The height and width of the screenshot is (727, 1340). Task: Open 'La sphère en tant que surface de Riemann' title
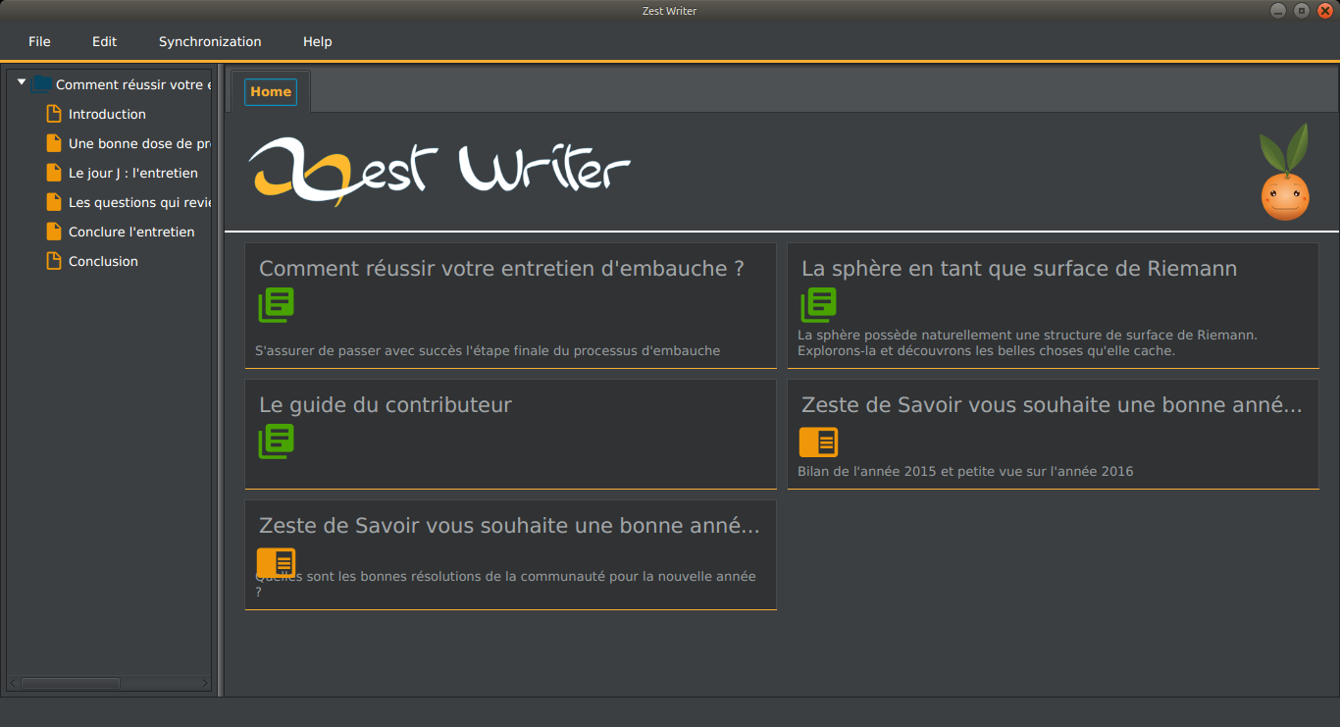1019,269
